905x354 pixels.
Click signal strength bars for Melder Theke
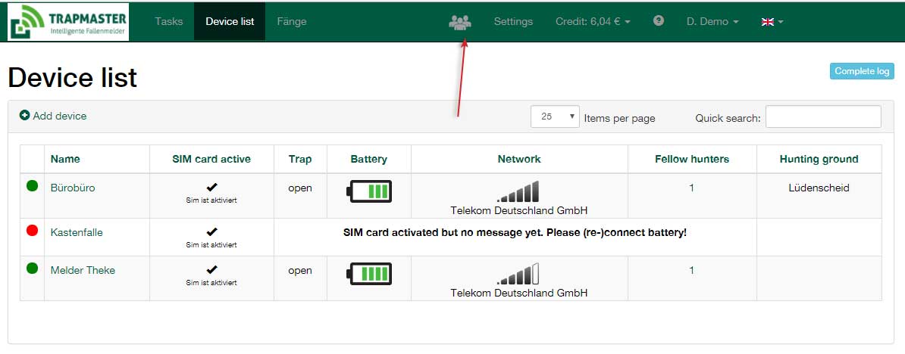tap(518, 274)
